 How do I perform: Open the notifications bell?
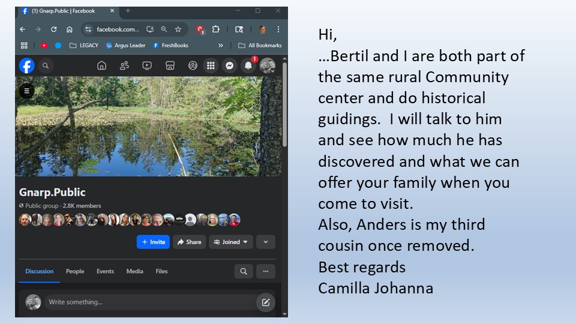248,66
